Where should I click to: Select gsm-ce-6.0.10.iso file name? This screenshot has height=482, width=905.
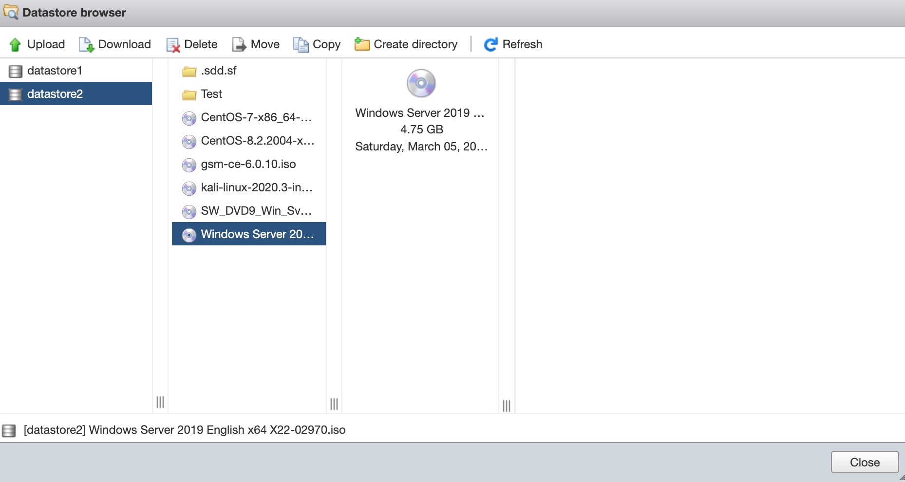click(248, 164)
